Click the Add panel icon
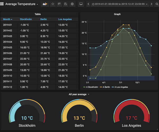The width and height of the screenshot is (159, 132). [x=45, y=4]
